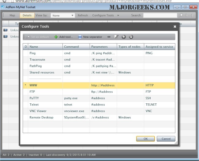This screenshot has height=161, width=199.
Task: Select the Telnet row name
Action: click(34, 105)
